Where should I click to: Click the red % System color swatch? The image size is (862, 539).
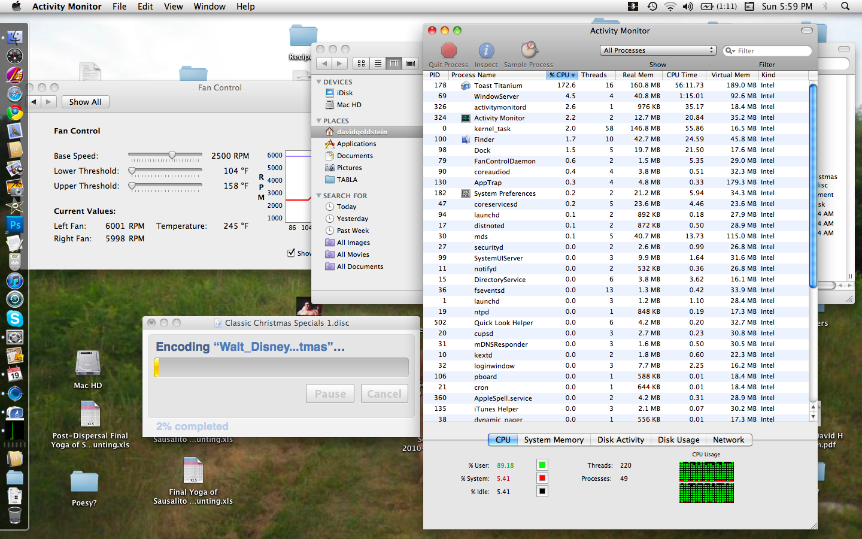point(542,478)
